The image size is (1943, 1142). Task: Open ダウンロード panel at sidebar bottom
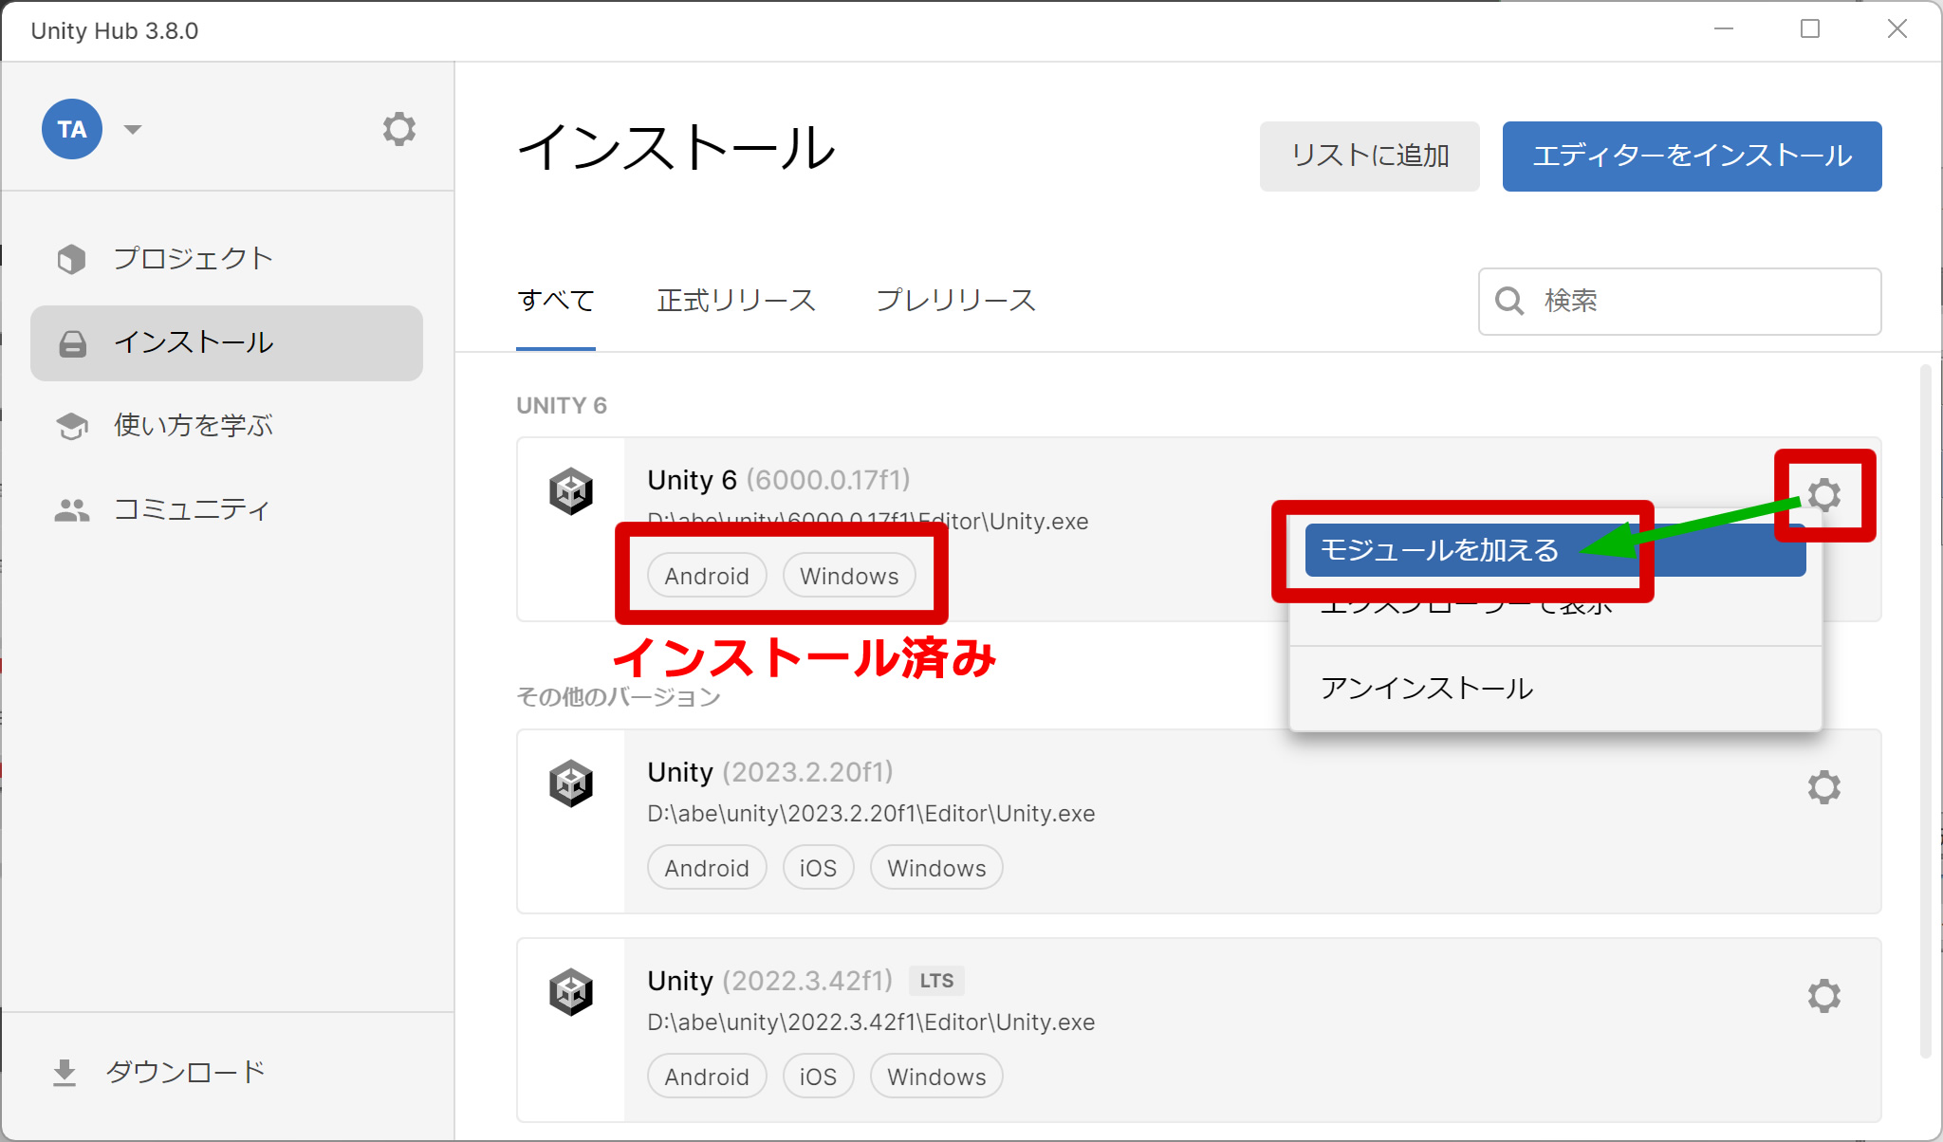point(227,1073)
